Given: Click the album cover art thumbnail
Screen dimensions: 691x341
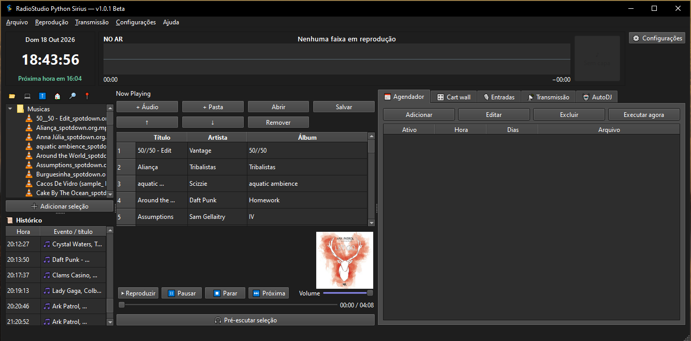Looking at the screenshot, I should pos(345,260).
